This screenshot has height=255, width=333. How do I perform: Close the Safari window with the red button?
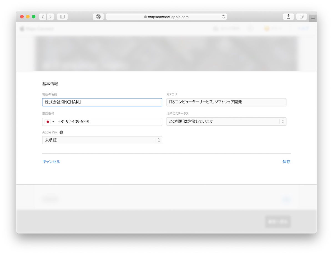pos(22,17)
